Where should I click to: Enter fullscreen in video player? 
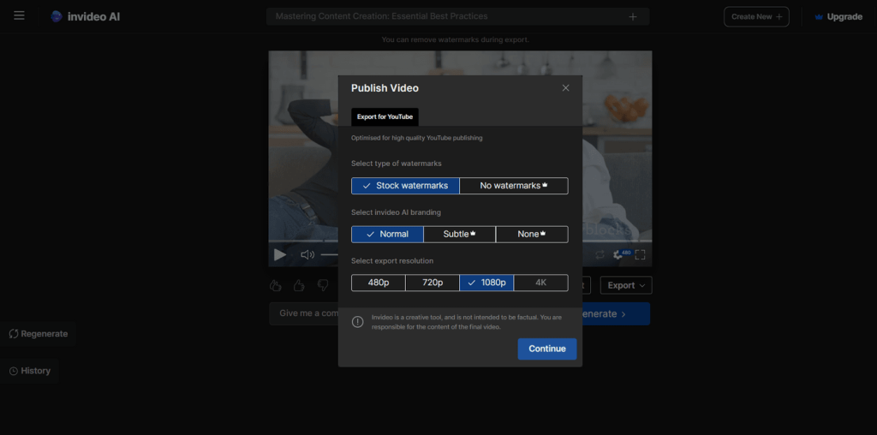(640, 255)
